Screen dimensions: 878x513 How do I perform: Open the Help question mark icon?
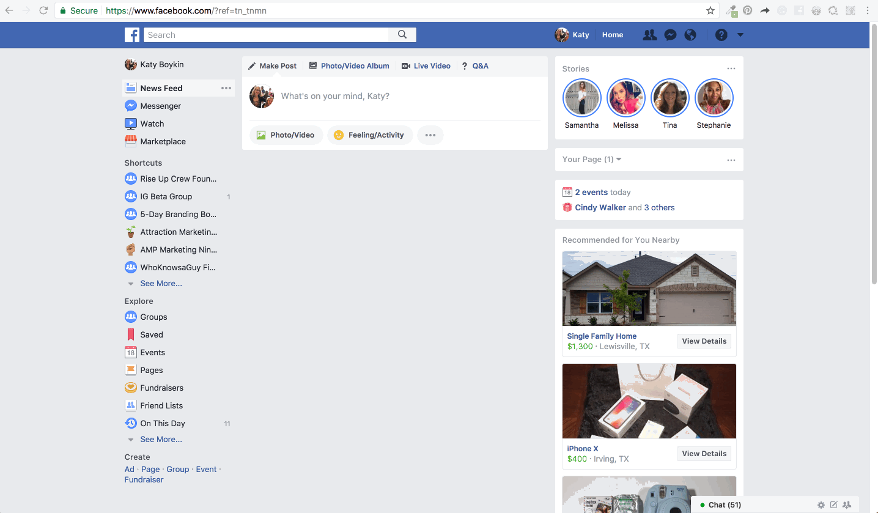click(721, 35)
